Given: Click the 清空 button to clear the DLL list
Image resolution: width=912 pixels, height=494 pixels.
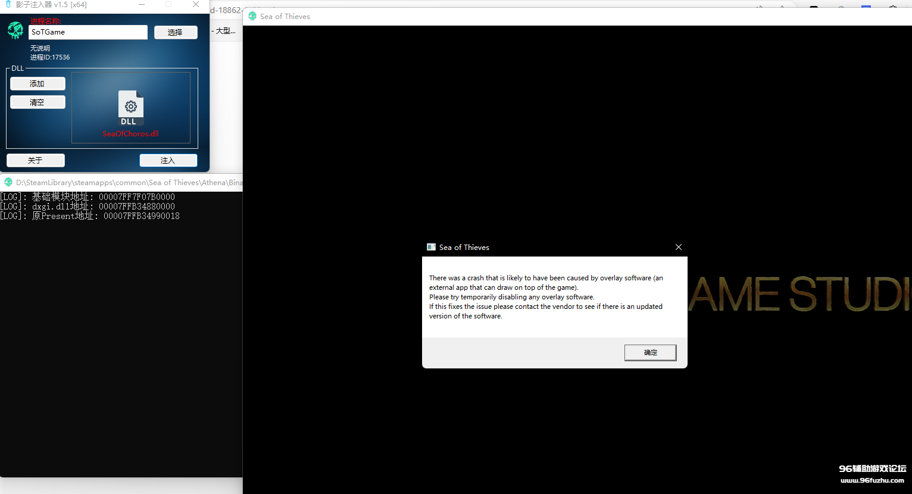Looking at the screenshot, I should pos(38,102).
